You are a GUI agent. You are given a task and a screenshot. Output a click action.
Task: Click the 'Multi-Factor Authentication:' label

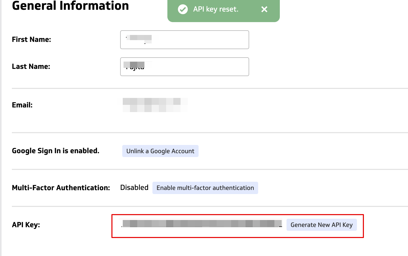[x=61, y=188]
